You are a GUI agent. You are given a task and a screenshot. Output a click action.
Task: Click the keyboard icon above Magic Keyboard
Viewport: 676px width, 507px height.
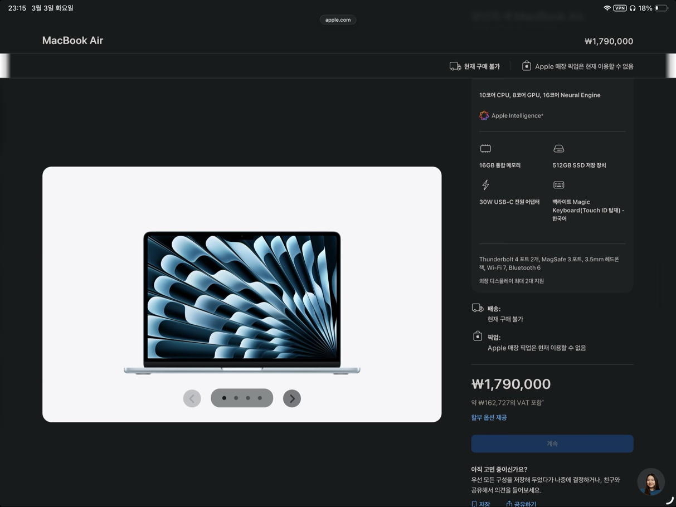[x=558, y=185]
